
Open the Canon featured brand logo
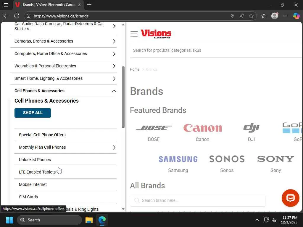[202, 128]
